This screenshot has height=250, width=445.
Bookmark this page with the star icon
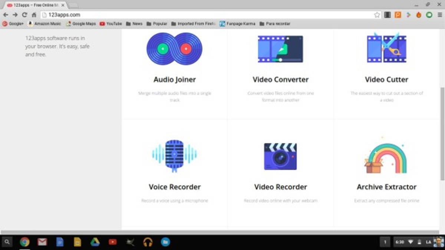pos(377,15)
